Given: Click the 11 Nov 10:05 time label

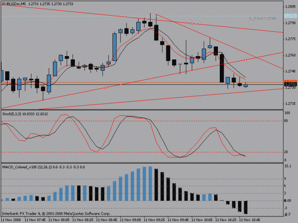Looking at the screenshot, I should click(202, 220).
